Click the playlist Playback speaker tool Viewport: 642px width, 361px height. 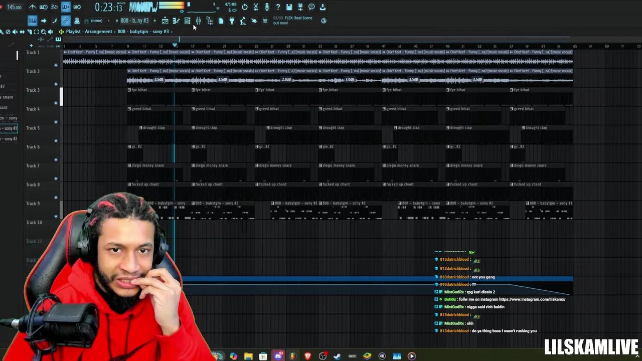[50, 32]
